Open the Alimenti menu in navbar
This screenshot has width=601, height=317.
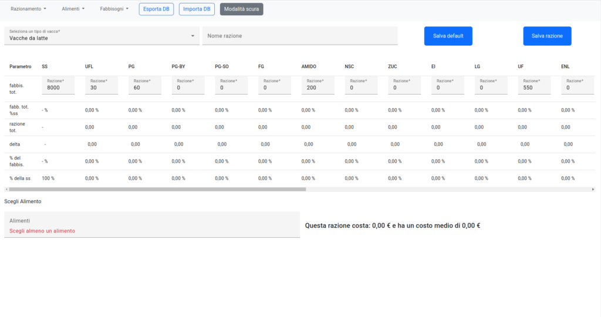[x=73, y=9]
